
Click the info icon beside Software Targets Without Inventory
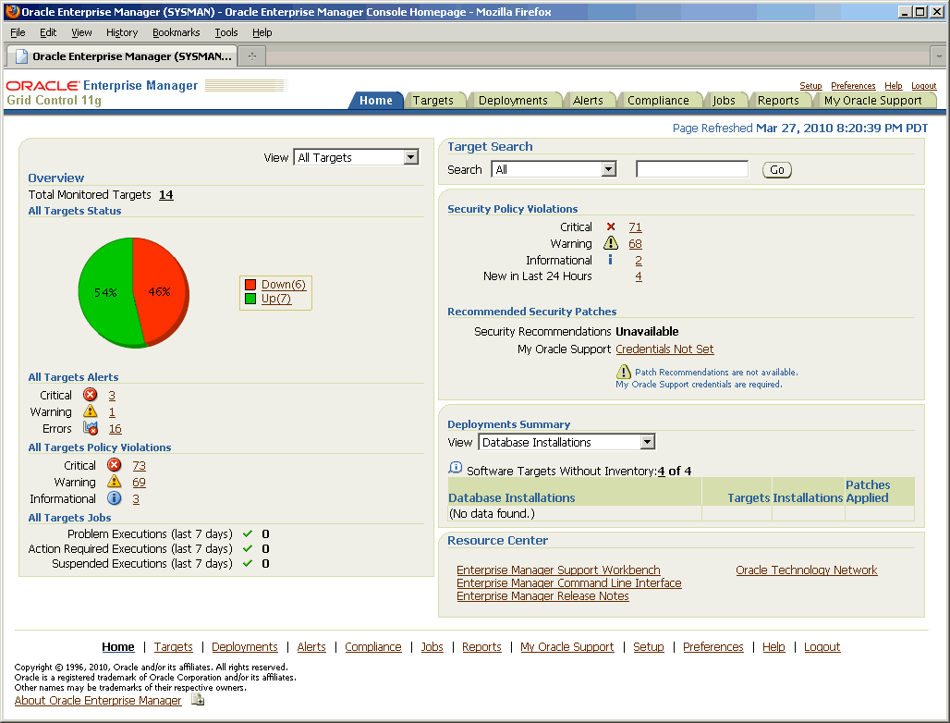(x=455, y=468)
